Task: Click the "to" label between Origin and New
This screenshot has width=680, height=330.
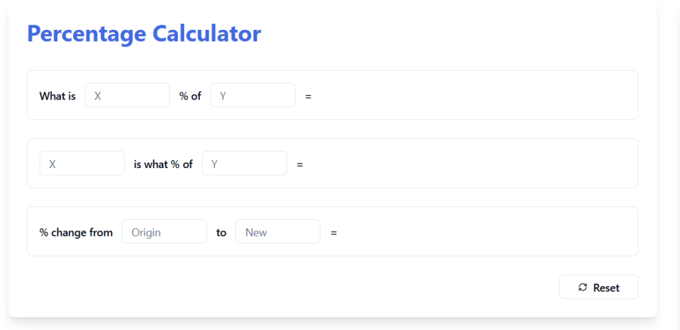Action: click(221, 233)
